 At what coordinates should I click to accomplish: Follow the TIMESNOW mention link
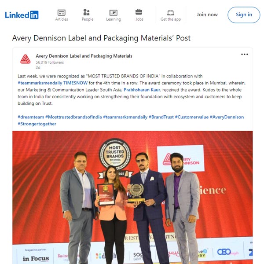tap(75, 83)
